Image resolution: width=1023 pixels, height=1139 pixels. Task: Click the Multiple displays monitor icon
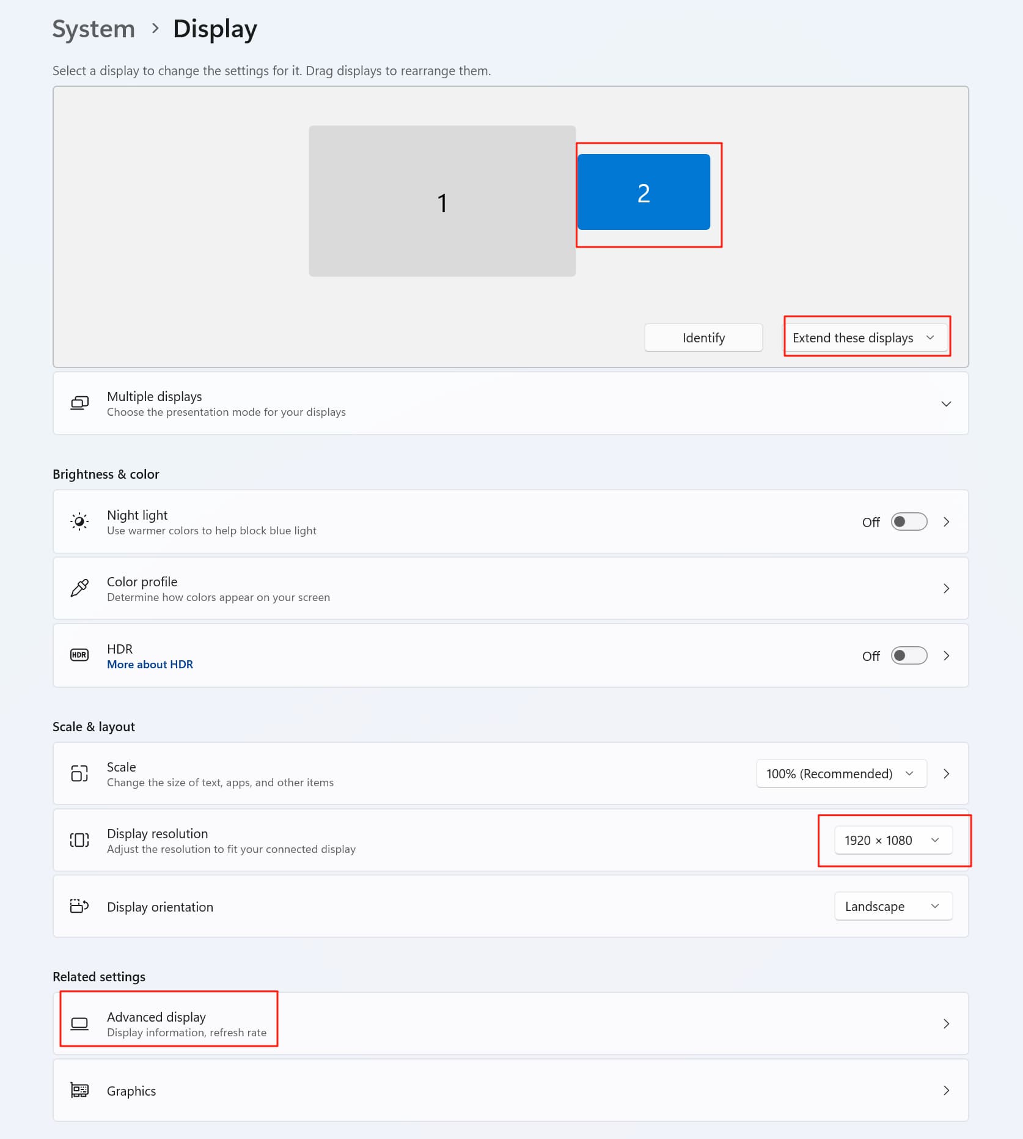tap(79, 404)
